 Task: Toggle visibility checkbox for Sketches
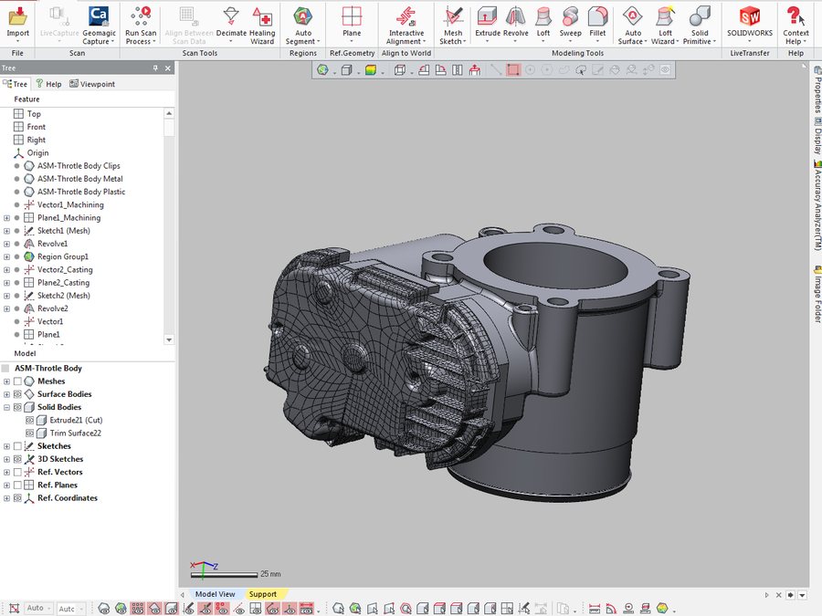(x=17, y=446)
